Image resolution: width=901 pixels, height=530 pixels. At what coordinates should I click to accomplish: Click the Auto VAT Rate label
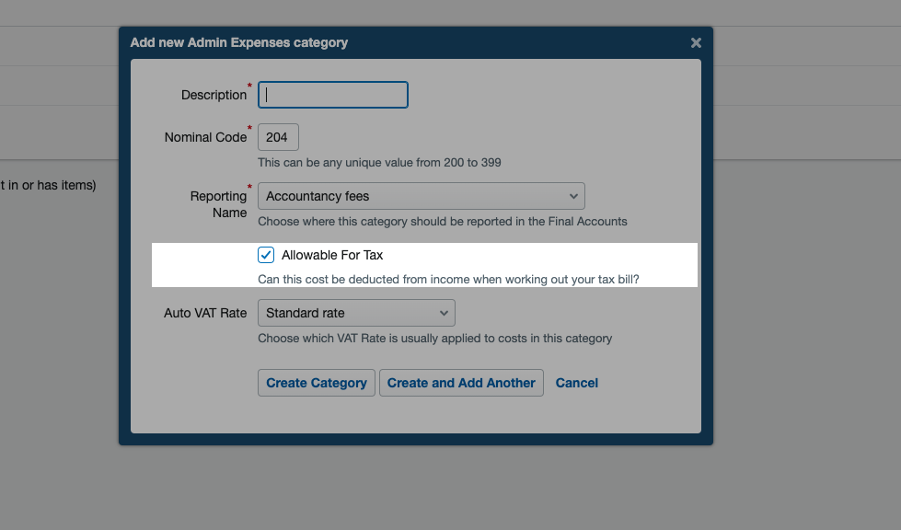coord(205,313)
